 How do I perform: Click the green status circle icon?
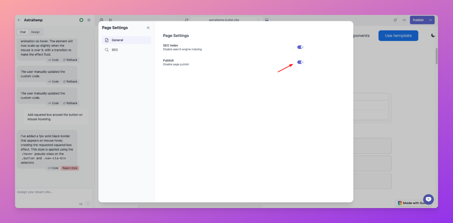pyautogui.click(x=81, y=20)
